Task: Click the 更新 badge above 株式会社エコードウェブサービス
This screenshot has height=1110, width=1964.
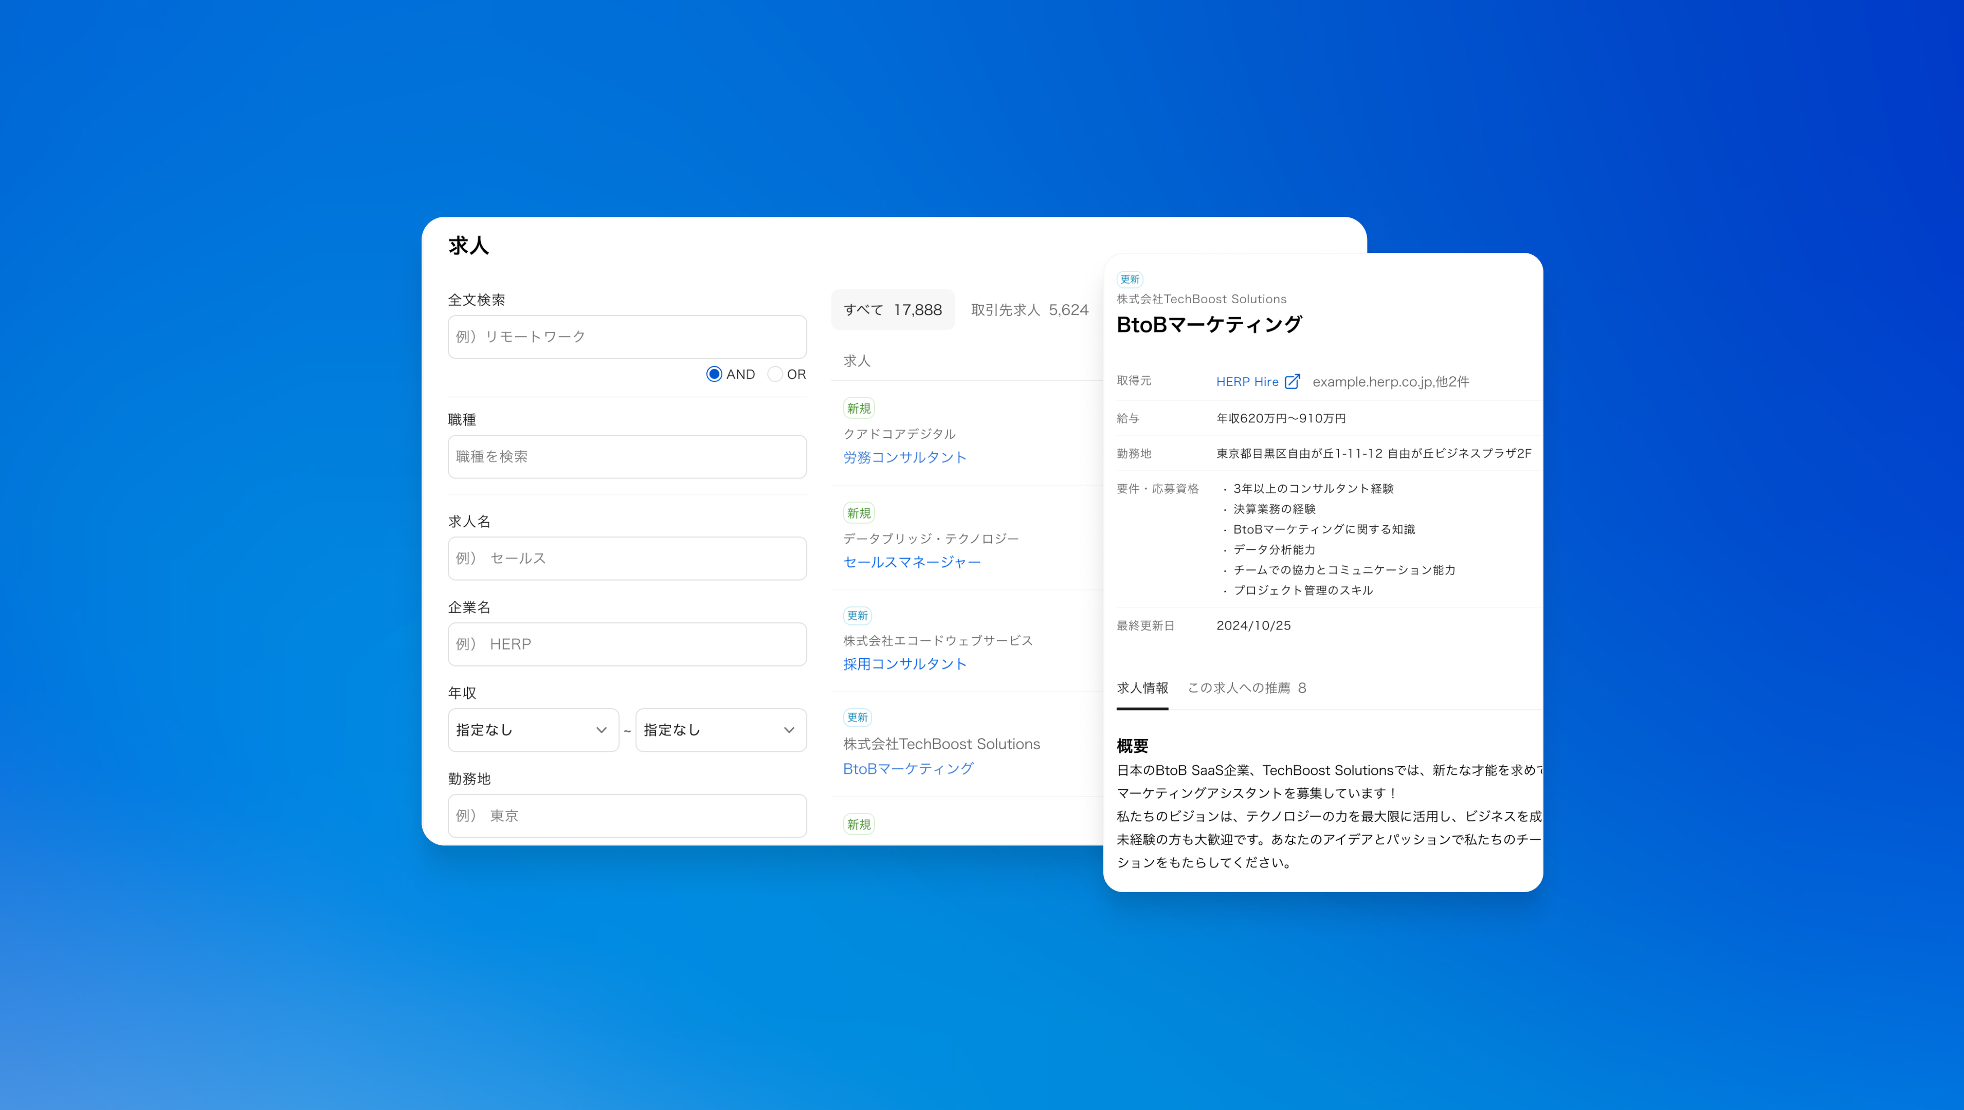Action: (857, 615)
